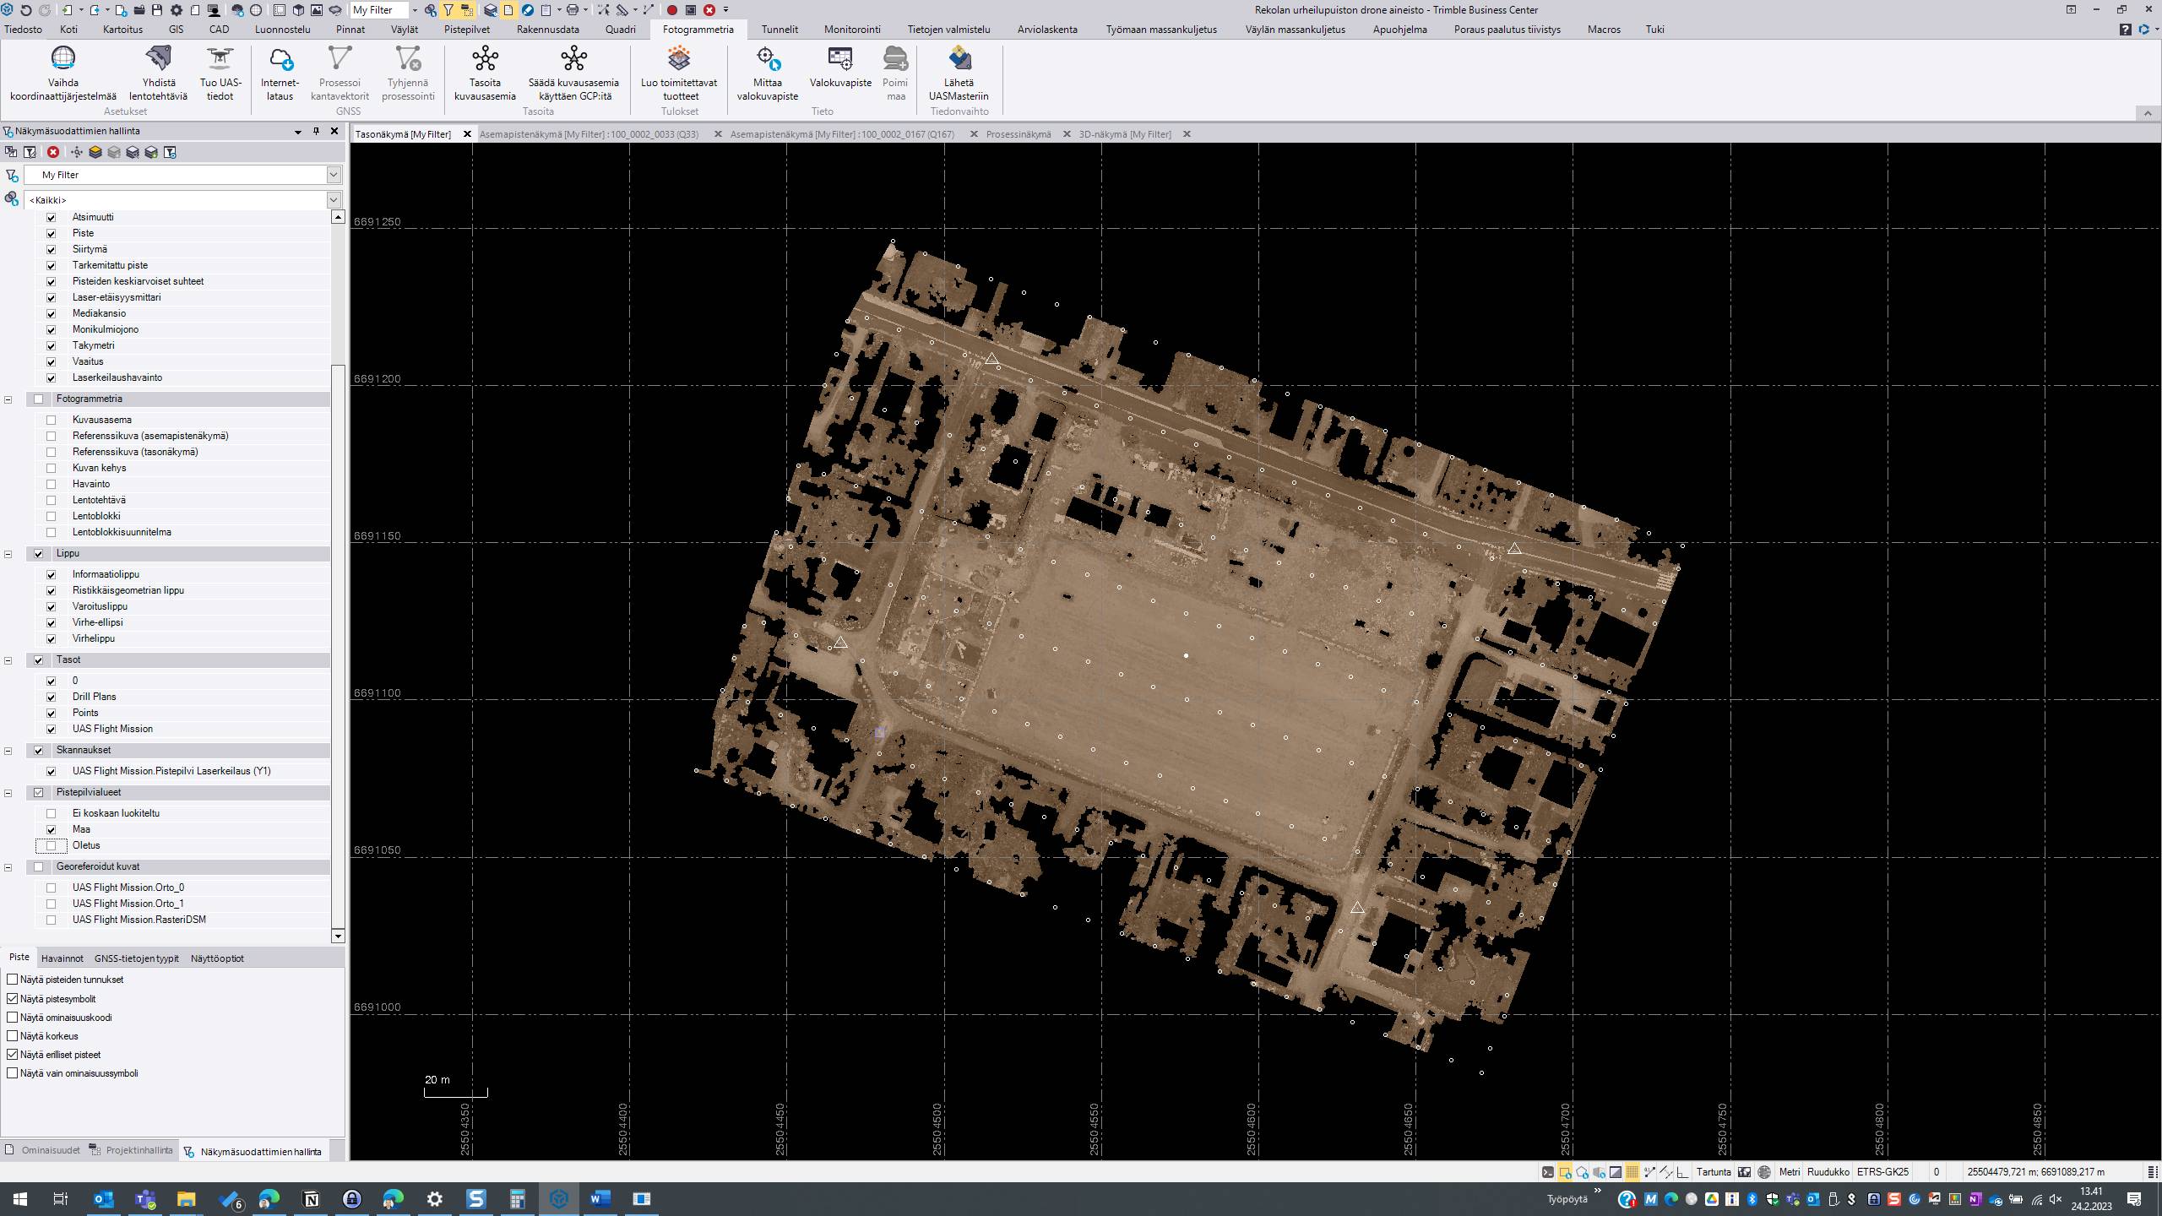Collapse the Fotogrammetria group
Viewport: 2162px width, 1216px height.
pyautogui.click(x=8, y=399)
